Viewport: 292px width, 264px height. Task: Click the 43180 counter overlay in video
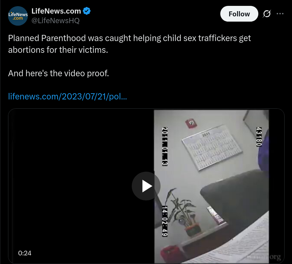tap(259, 136)
